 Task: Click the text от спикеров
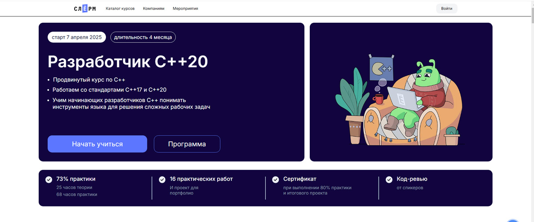pos(410,188)
